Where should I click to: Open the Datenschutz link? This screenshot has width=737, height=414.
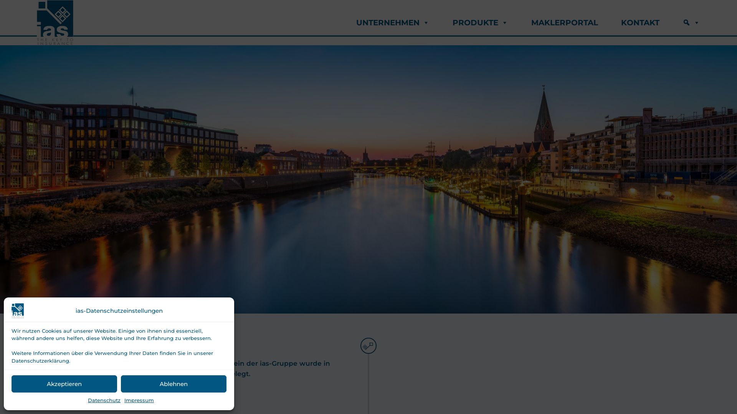[104, 400]
